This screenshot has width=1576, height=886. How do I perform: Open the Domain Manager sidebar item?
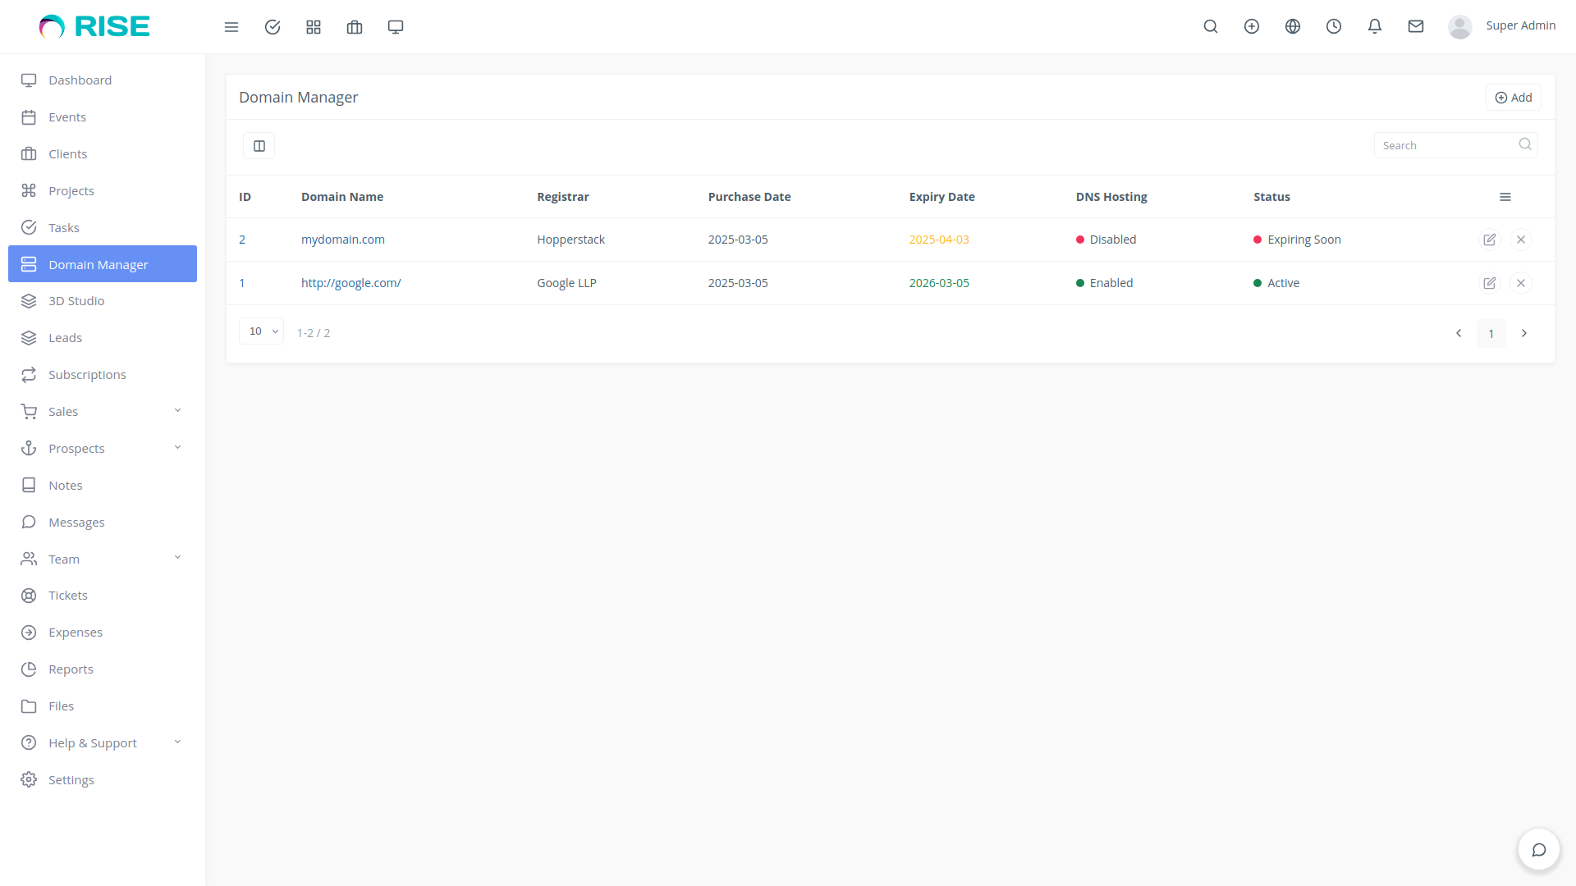(98, 264)
